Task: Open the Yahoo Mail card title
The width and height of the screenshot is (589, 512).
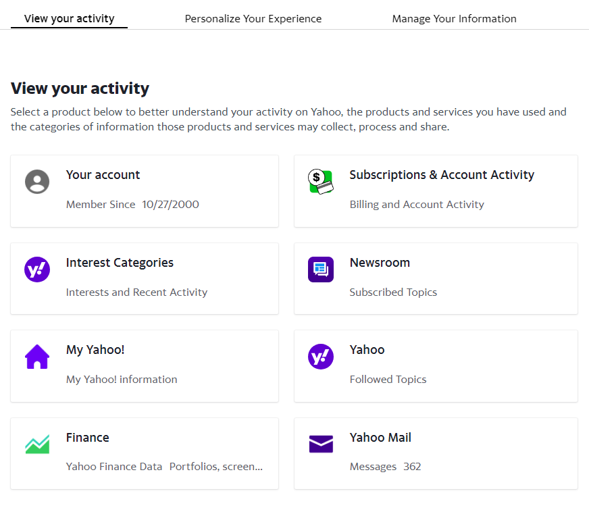Action: pos(380,438)
